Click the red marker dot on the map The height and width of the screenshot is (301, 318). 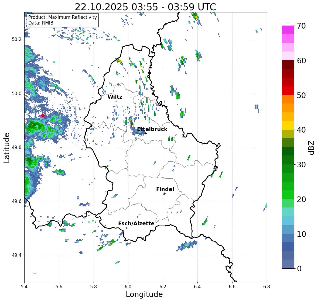[43, 115]
